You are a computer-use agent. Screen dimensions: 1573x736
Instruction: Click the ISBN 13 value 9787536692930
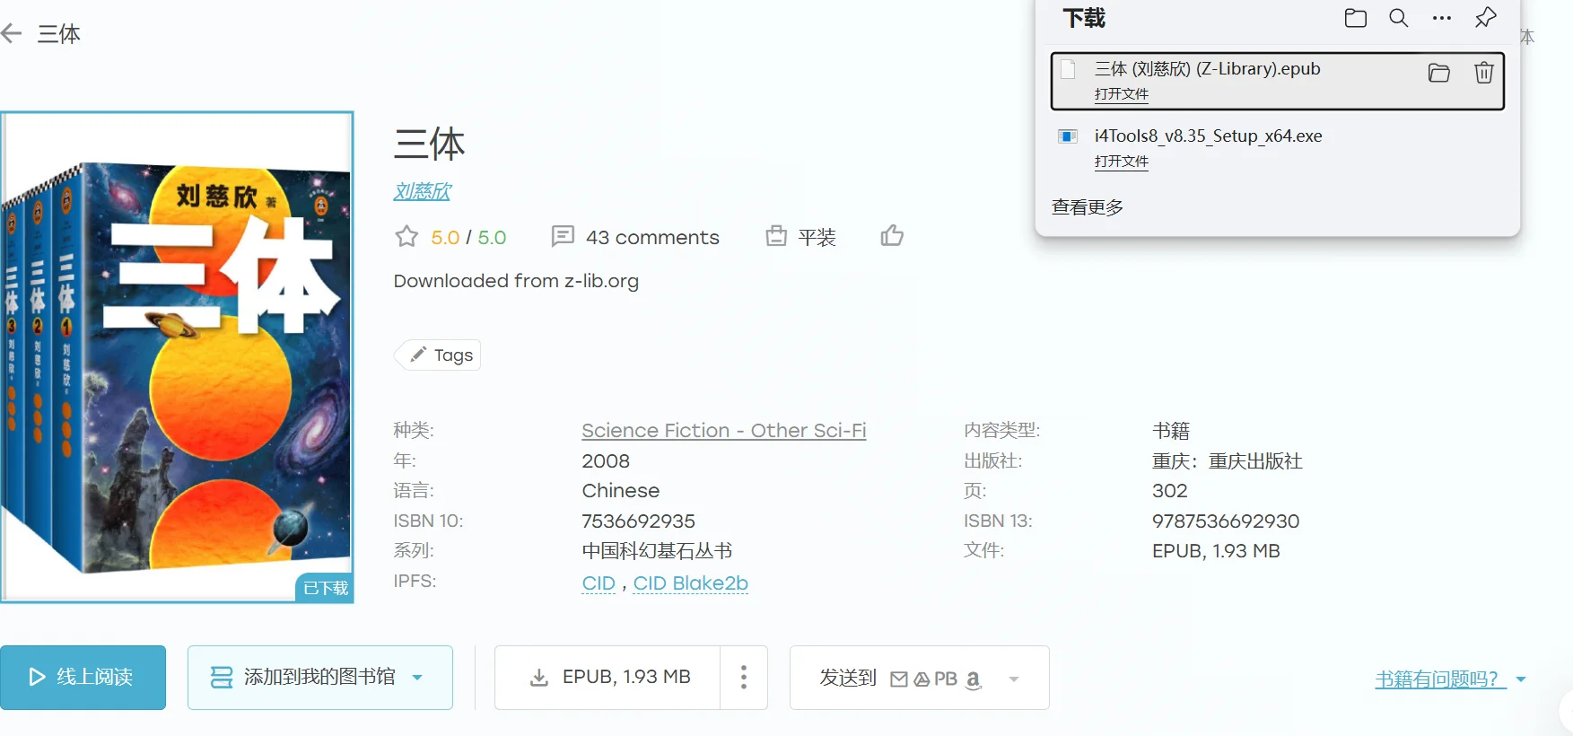coord(1226,521)
